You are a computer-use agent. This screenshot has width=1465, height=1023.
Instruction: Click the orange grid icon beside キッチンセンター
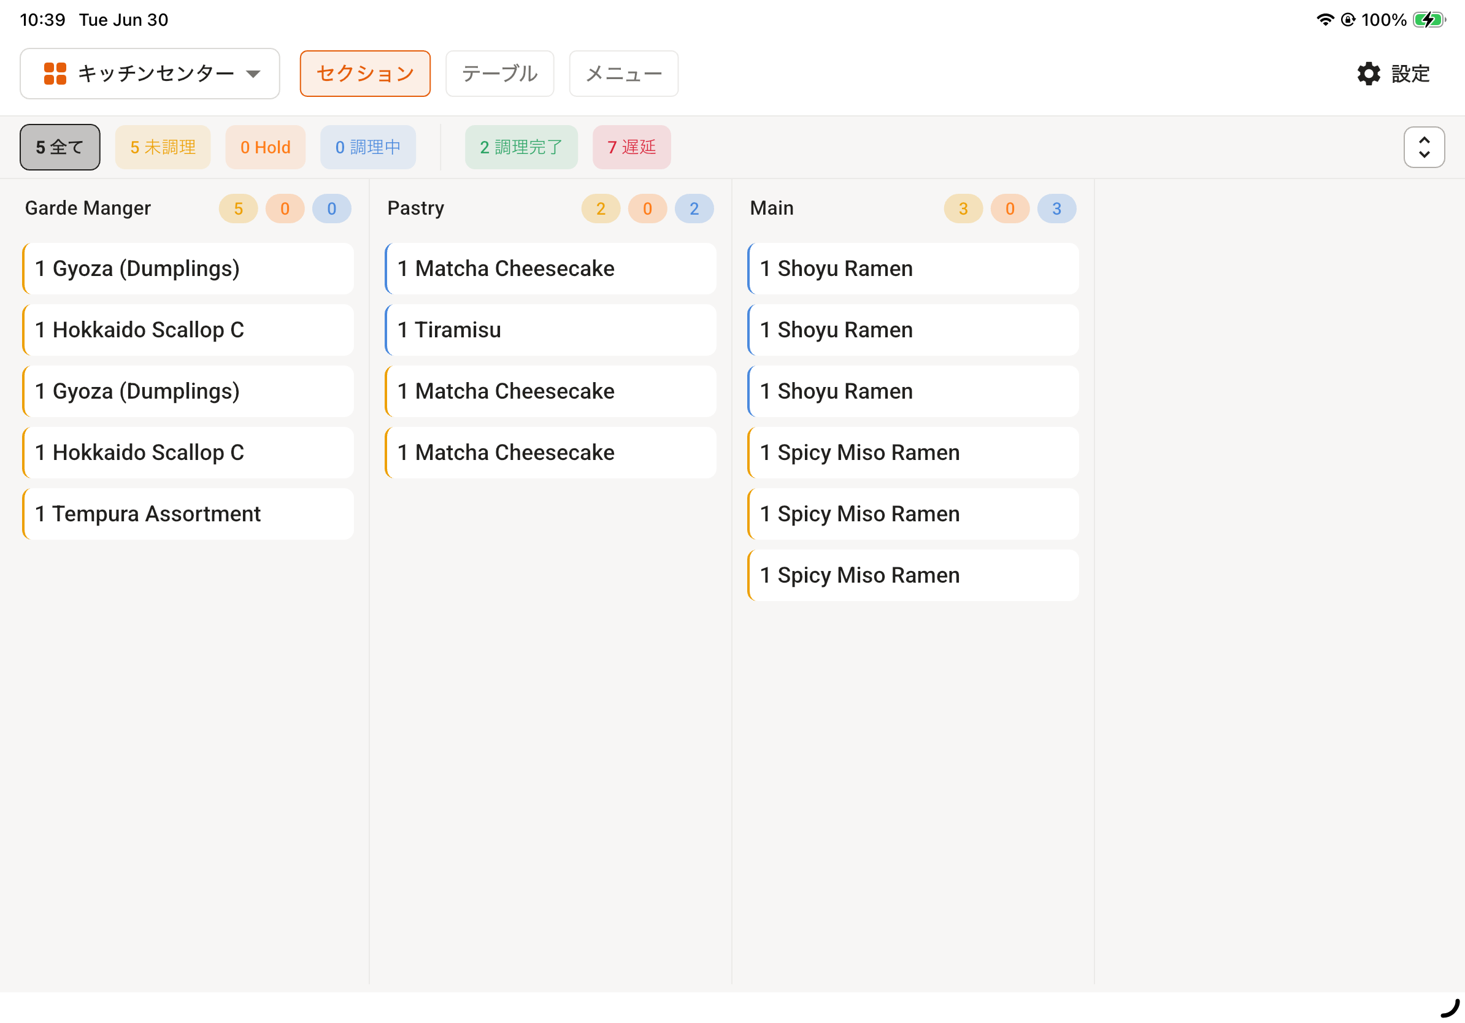(x=55, y=74)
